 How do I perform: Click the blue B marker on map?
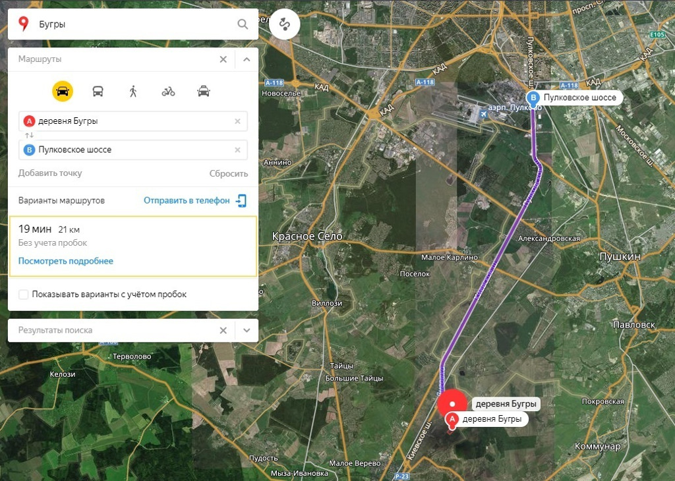click(533, 98)
